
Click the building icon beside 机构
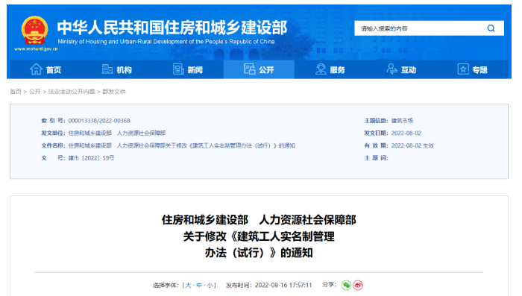107,69
